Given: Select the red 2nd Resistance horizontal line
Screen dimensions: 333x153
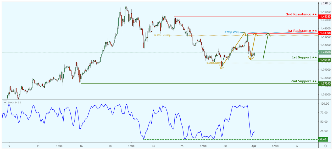Looking at the screenshot, I should point(246,17).
